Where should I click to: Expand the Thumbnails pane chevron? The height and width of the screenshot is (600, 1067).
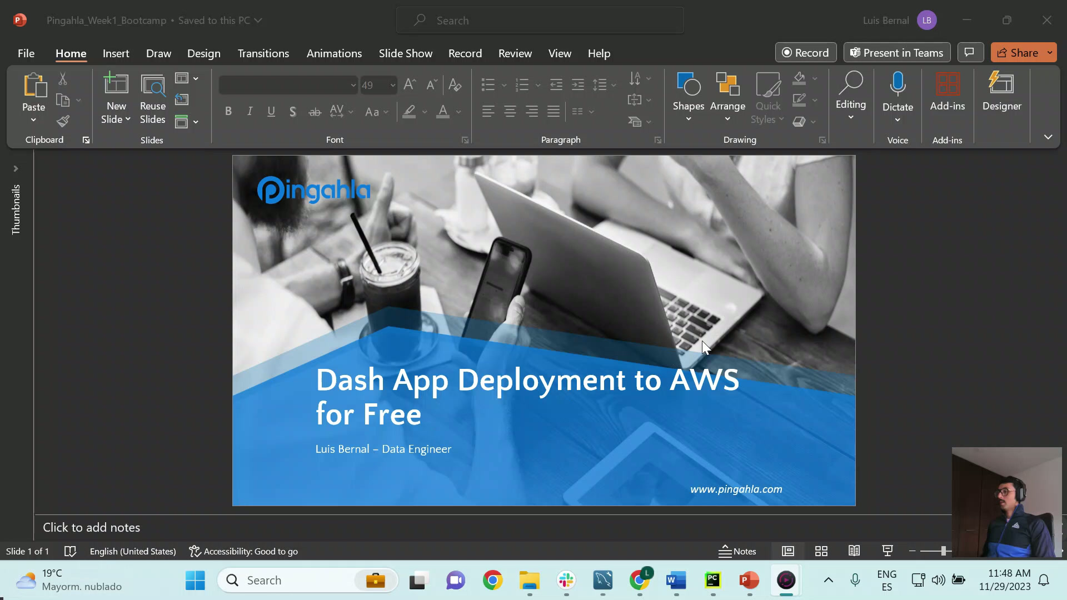[x=16, y=168]
